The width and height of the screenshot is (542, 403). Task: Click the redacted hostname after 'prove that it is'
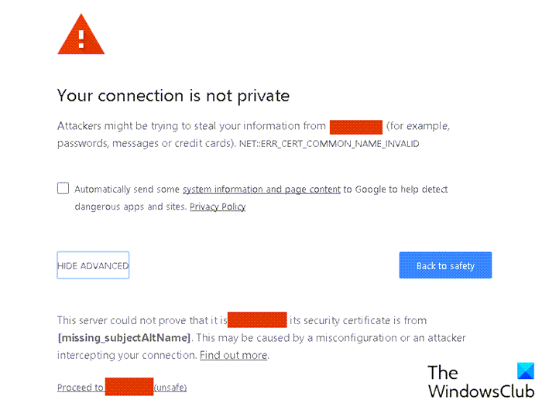258,319
